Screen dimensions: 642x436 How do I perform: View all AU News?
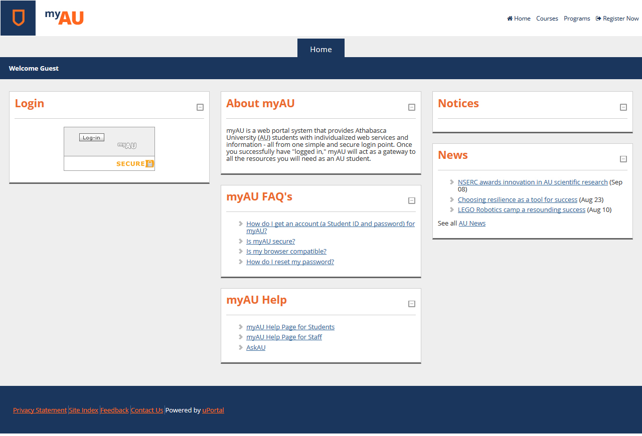tap(472, 224)
